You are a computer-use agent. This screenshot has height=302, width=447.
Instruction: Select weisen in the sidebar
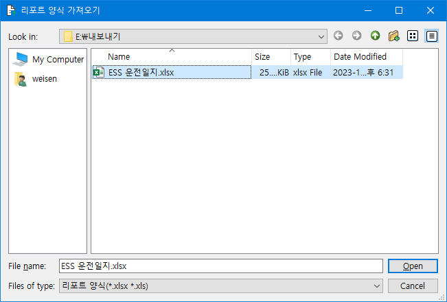48,79
